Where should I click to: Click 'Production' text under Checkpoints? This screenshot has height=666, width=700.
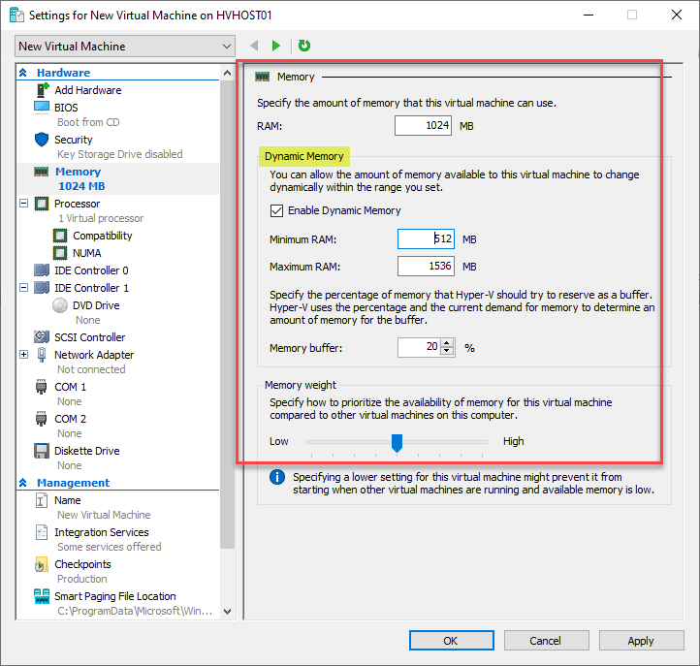tap(82, 579)
